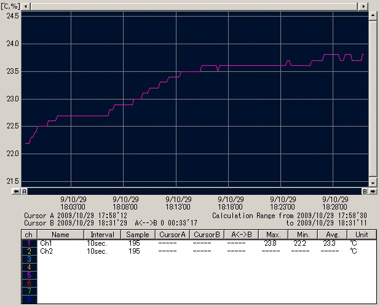Move cursor B right with the arrow button
Viewport: 380px width, 306px height.
(x=373, y=191)
